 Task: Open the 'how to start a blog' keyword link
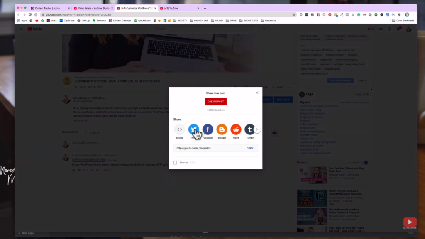(310, 110)
